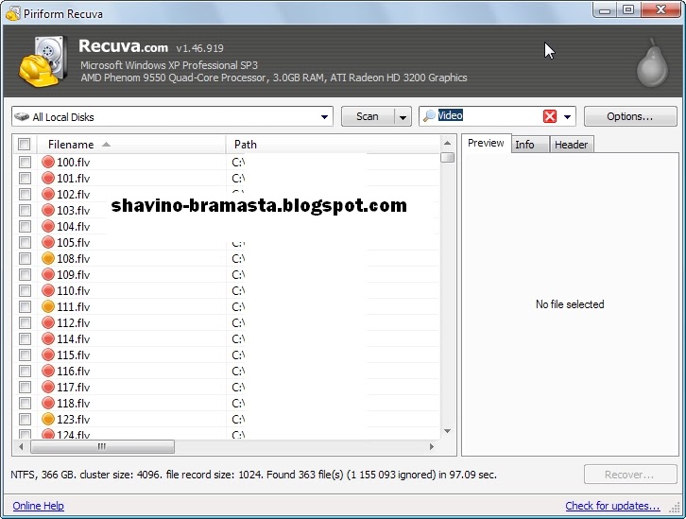Viewport: 686px width, 519px height.
Task: Click red status icon for 105.flv
Action: 47,242
